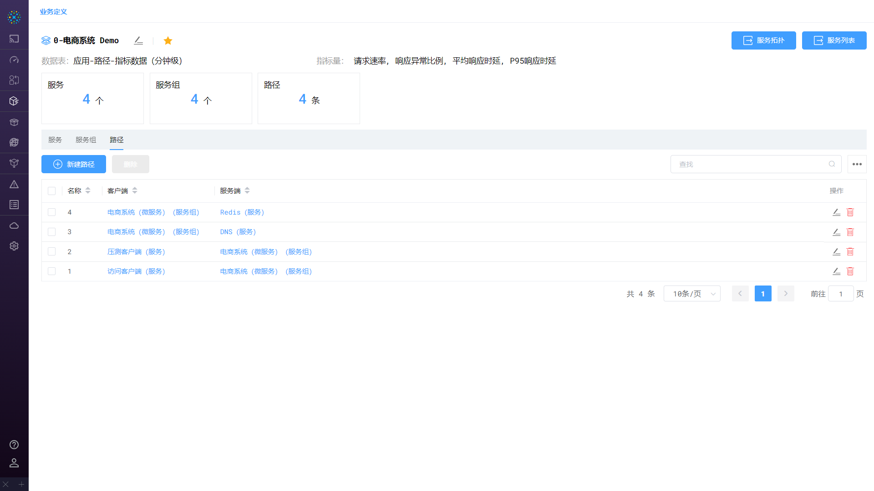The height and width of the screenshot is (491, 874).
Task: Edit path row 2 using pencil icon
Action: click(x=836, y=252)
